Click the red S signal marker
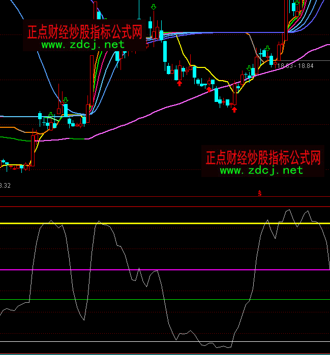The image size is (330, 355). [259, 193]
